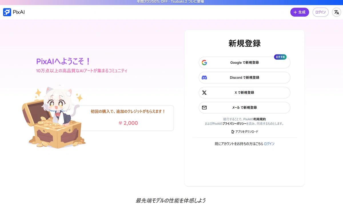Click text 初回の購入で、追加のクレジットがもらえます！

click(x=128, y=112)
